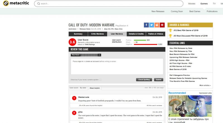Go to Coming Soon
The height and width of the screenshot is (123, 223).
point(177,11)
